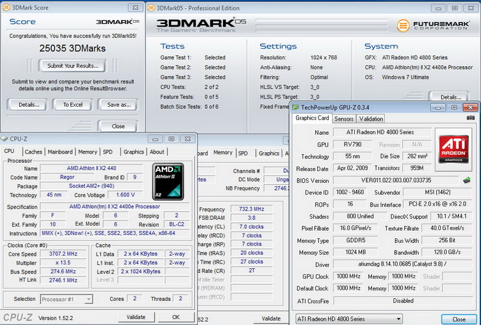481x325 pixels.
Task: Click the Specification AMD Athlon II X2 4400e field
Action: click(114, 206)
